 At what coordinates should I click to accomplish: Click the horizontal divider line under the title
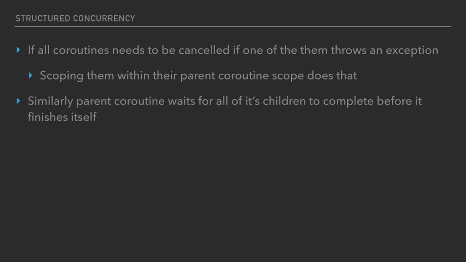tap(233, 27)
